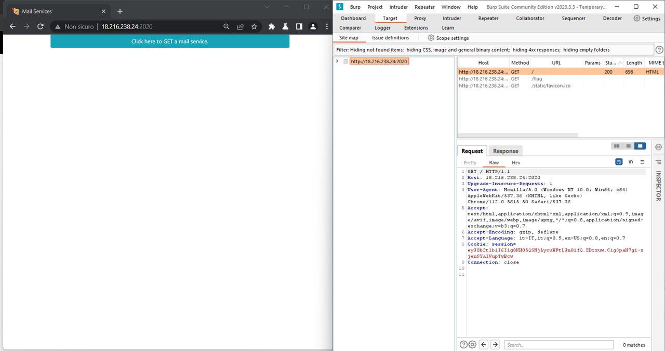Go to next search match arrow

click(495, 345)
